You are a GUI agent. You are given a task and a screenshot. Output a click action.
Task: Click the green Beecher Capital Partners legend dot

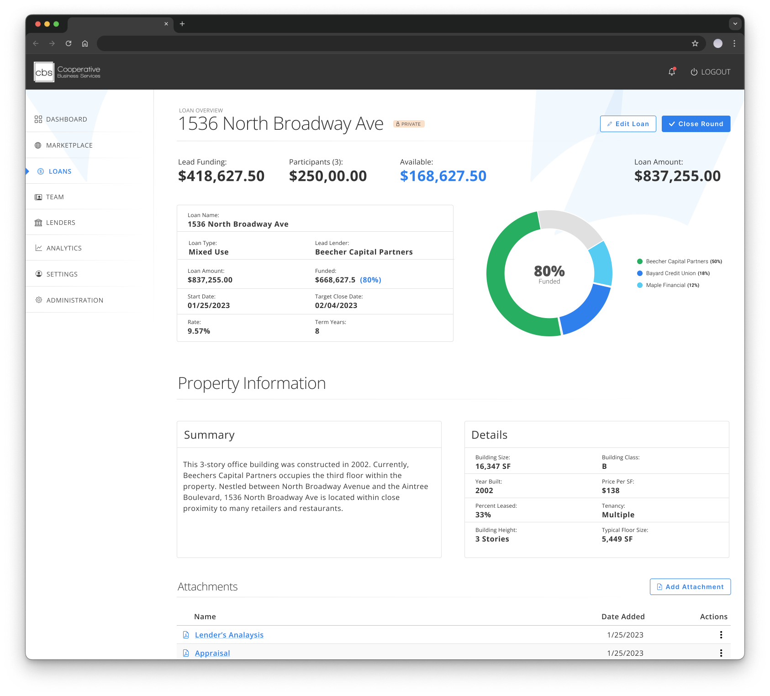[640, 261]
